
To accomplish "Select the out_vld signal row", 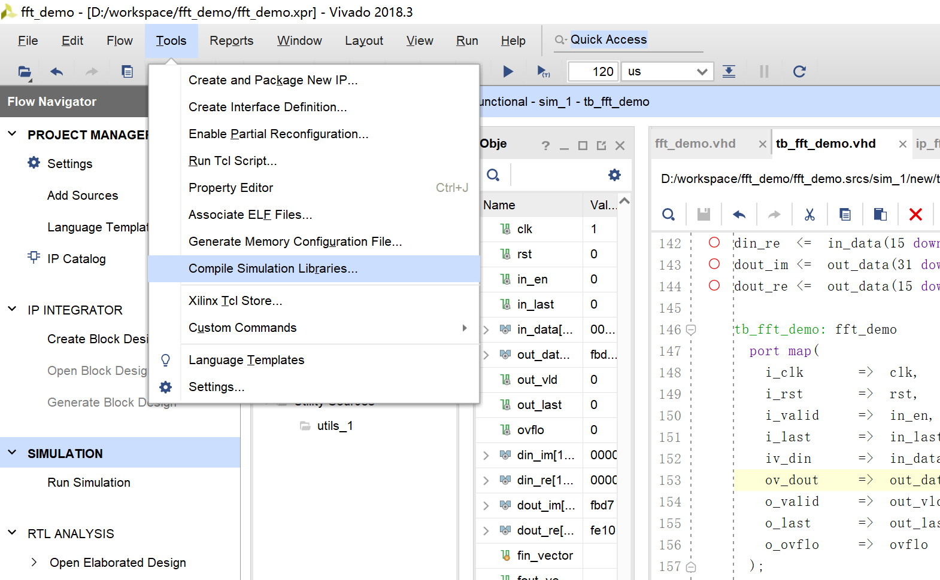I will (x=546, y=380).
